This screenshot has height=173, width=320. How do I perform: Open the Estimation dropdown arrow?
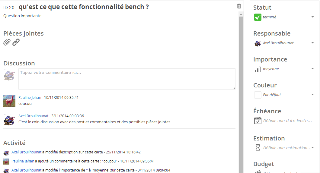tap(312, 147)
